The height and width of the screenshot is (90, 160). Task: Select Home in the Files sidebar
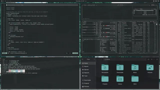click(88, 63)
